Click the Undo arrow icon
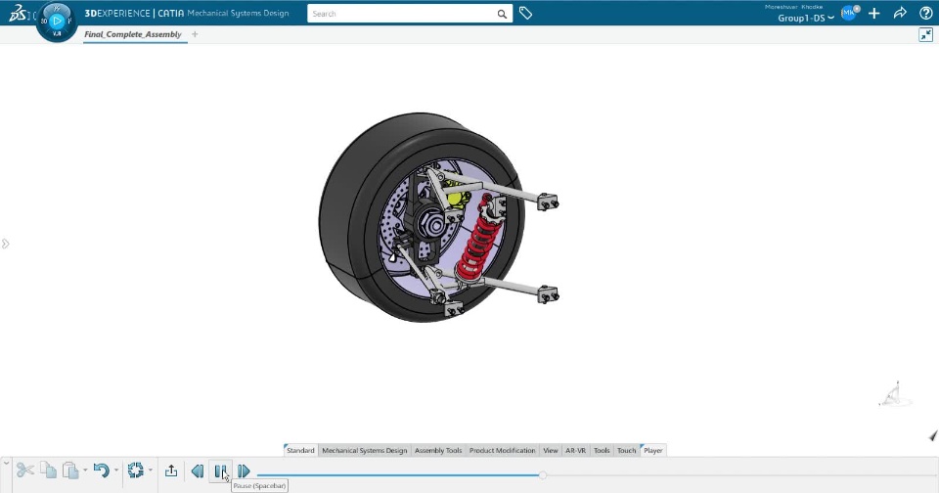 coord(101,471)
